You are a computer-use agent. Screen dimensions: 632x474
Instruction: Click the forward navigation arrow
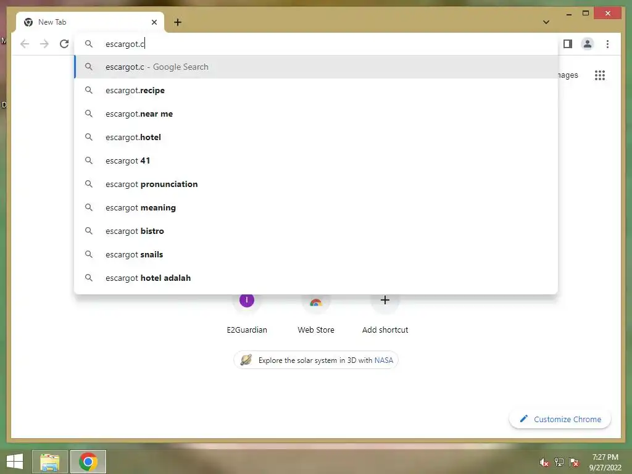44,44
